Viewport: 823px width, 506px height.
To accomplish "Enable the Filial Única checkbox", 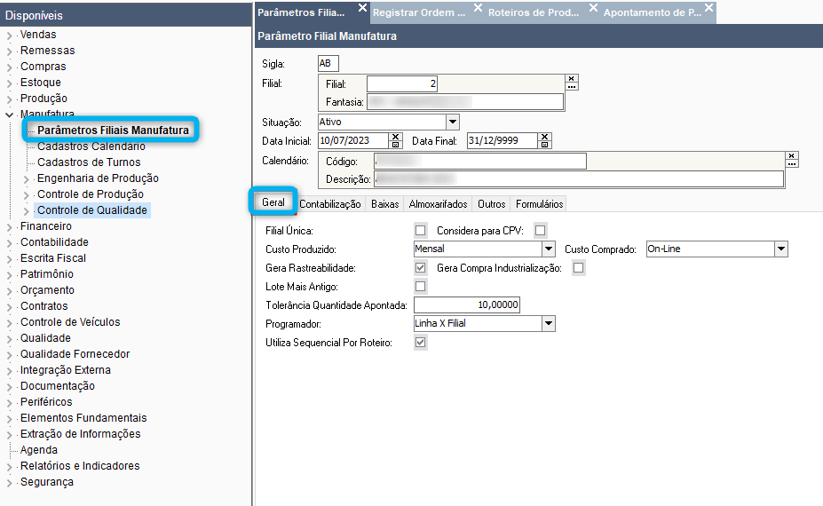I will click(x=421, y=231).
